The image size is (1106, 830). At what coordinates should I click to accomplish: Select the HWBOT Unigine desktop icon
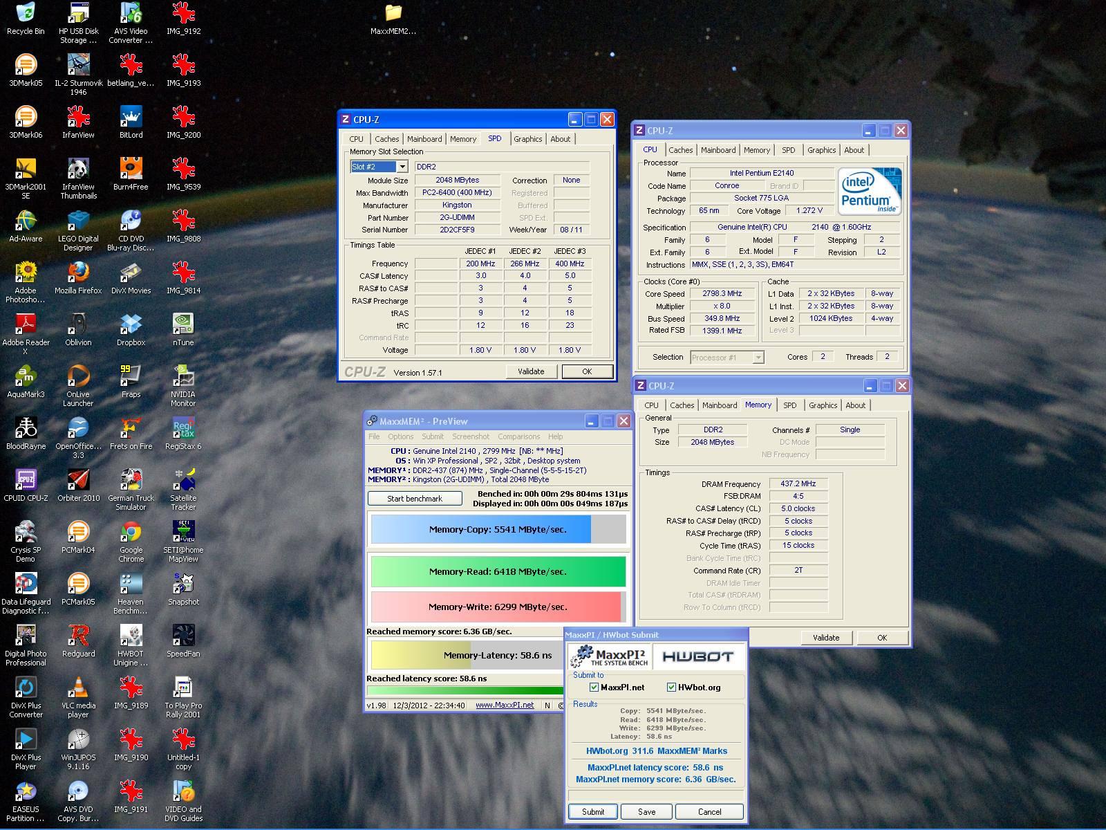click(131, 645)
